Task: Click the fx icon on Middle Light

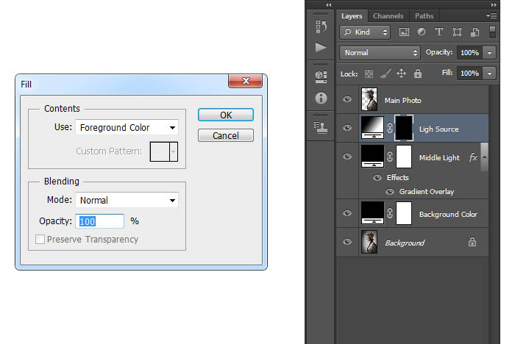Action: coord(473,157)
